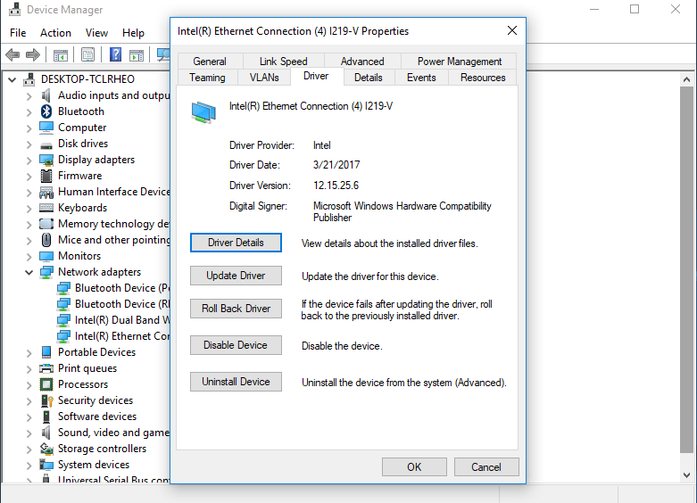Click the Device Manager scrollbar down arrow
697x503 pixels.
tap(687, 475)
